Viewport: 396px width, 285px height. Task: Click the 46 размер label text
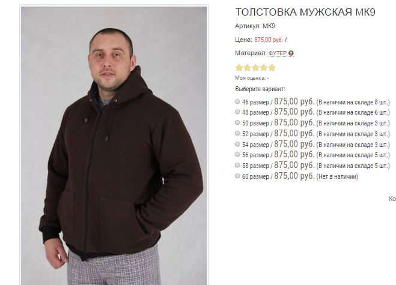[255, 102]
